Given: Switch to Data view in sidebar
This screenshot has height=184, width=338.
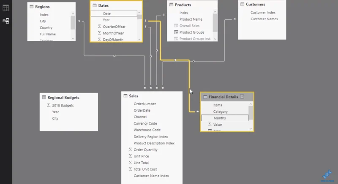Looking at the screenshot, I should click(5, 8).
